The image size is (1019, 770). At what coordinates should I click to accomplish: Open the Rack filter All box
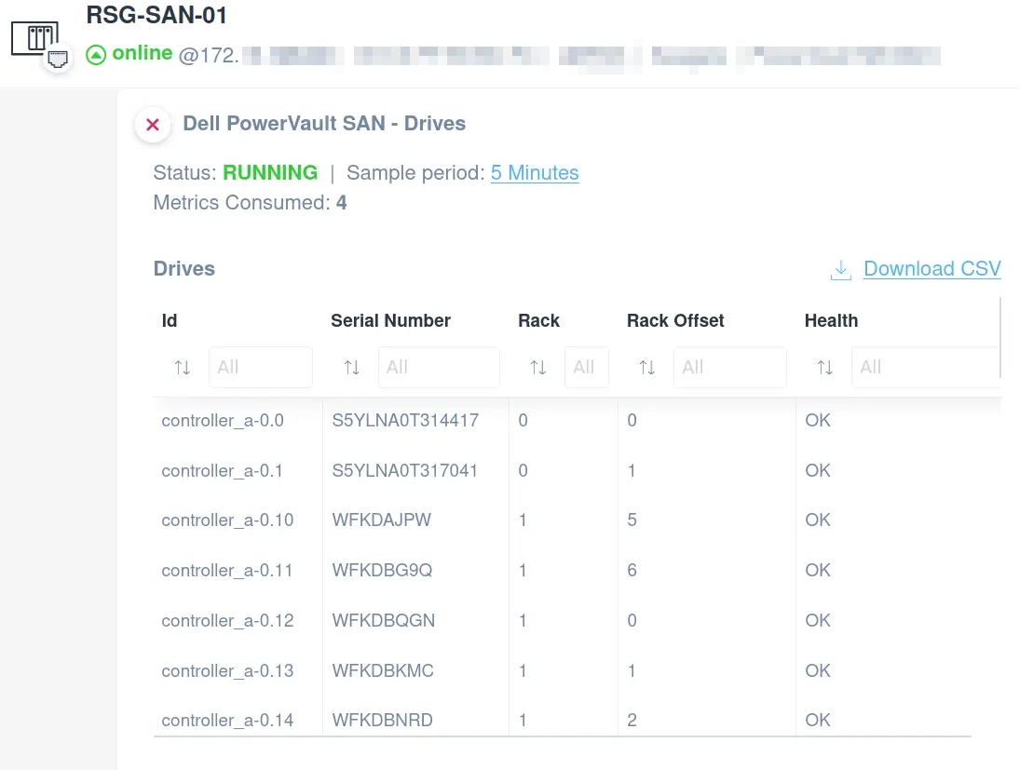[586, 367]
